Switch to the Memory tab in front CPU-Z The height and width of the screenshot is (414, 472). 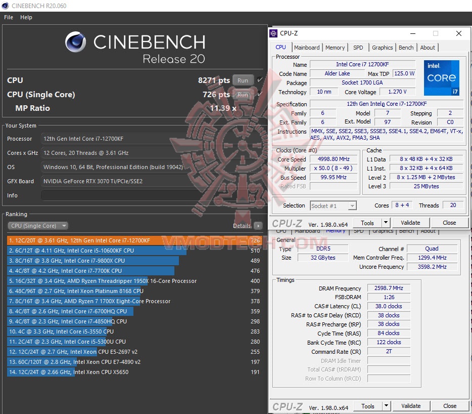335,48
